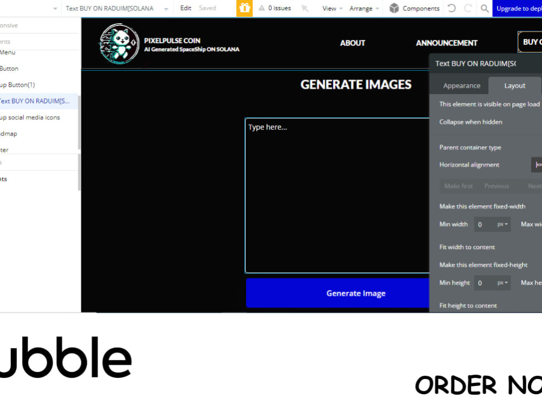Click the BUY button in page header

click(530, 42)
